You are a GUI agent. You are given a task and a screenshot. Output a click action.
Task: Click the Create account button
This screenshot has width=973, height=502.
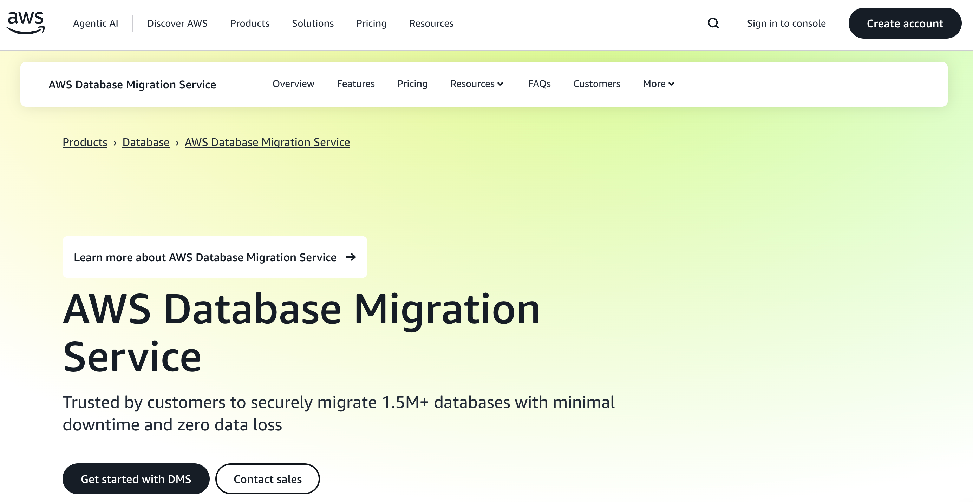[905, 24]
